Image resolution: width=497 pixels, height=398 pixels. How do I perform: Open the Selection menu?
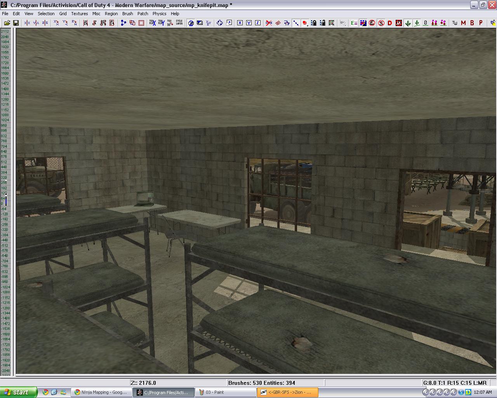click(46, 14)
